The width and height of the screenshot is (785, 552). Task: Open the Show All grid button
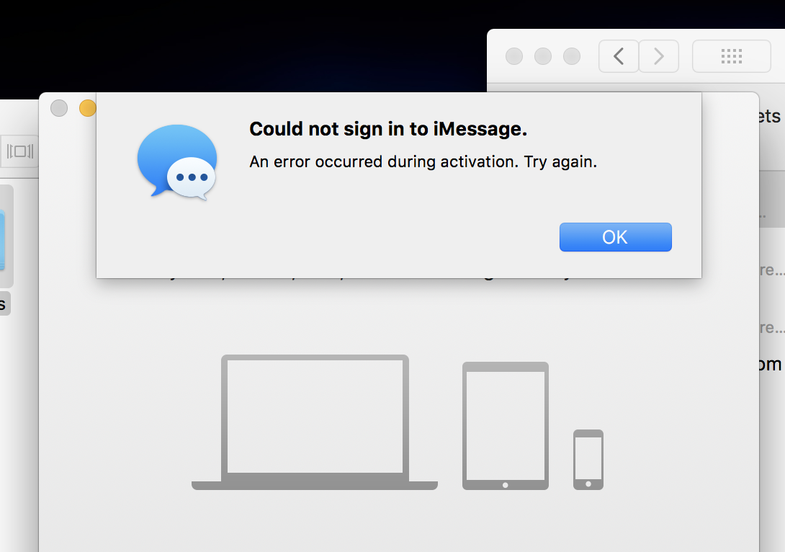pos(732,56)
